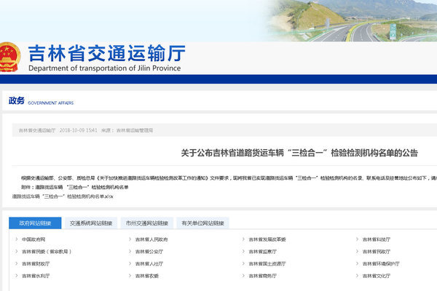Visit the 吉林省发展改革委 link
Screen dimensions: 437x291
[x=267, y=239]
